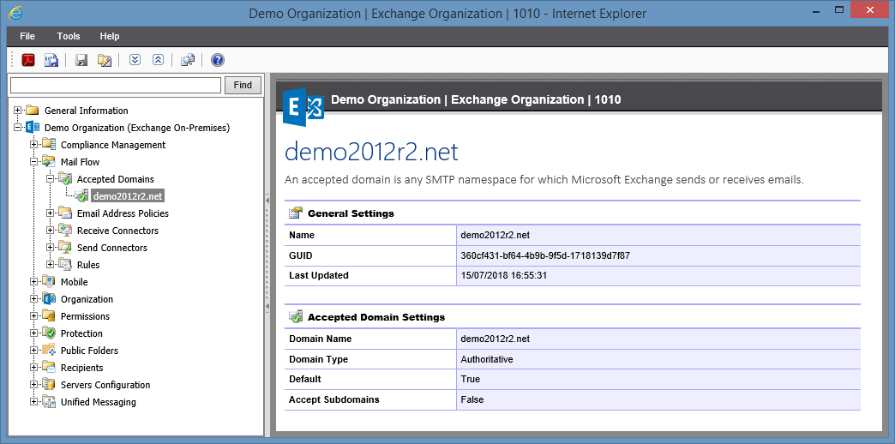This screenshot has height=444, width=895.
Task: Click the Accept Subdomains value False
Action: (472, 399)
